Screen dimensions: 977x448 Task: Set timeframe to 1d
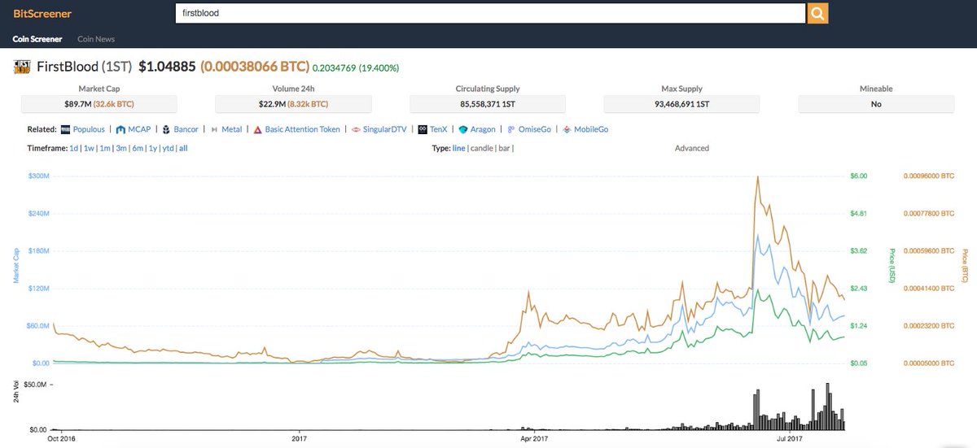(74, 149)
